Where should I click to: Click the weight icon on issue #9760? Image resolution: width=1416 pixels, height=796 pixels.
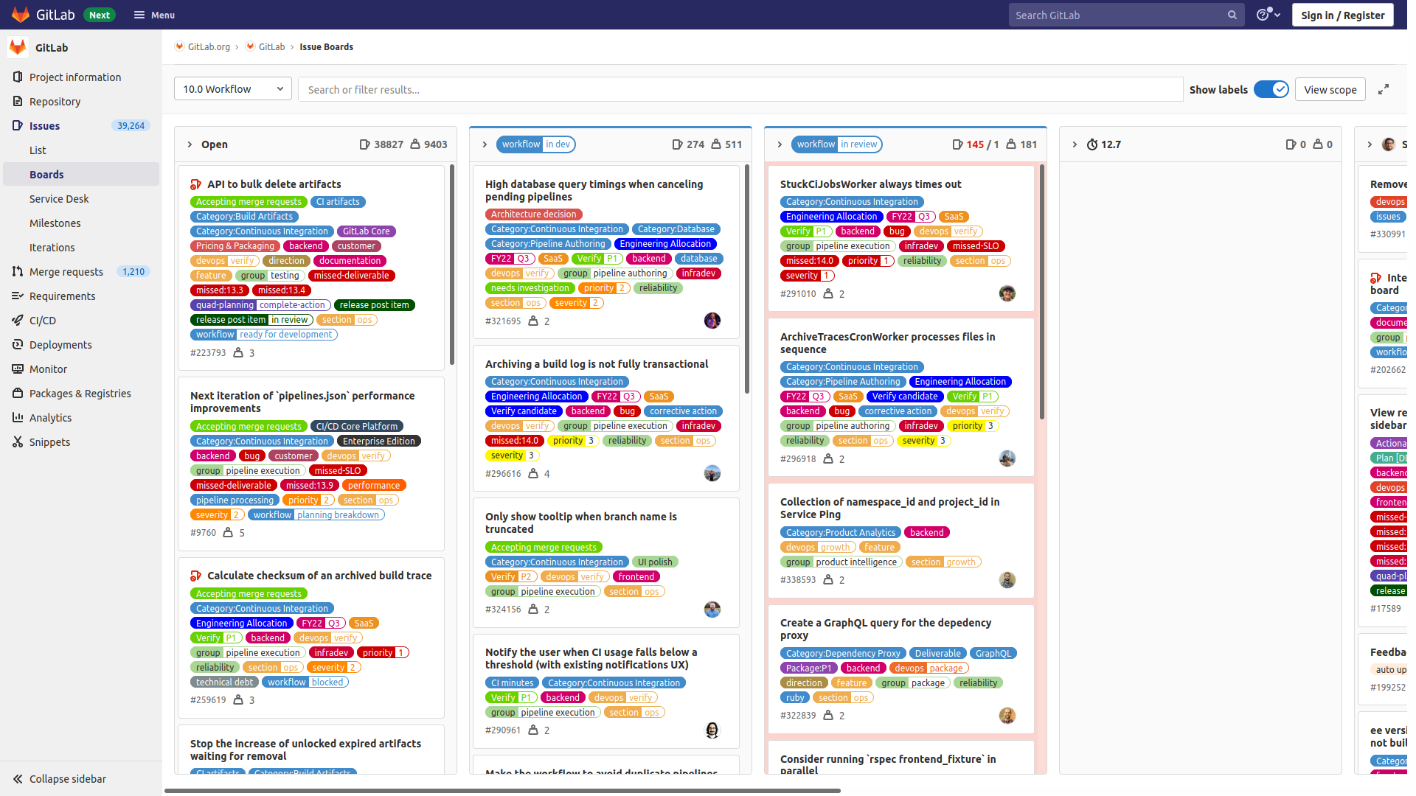pyautogui.click(x=228, y=532)
